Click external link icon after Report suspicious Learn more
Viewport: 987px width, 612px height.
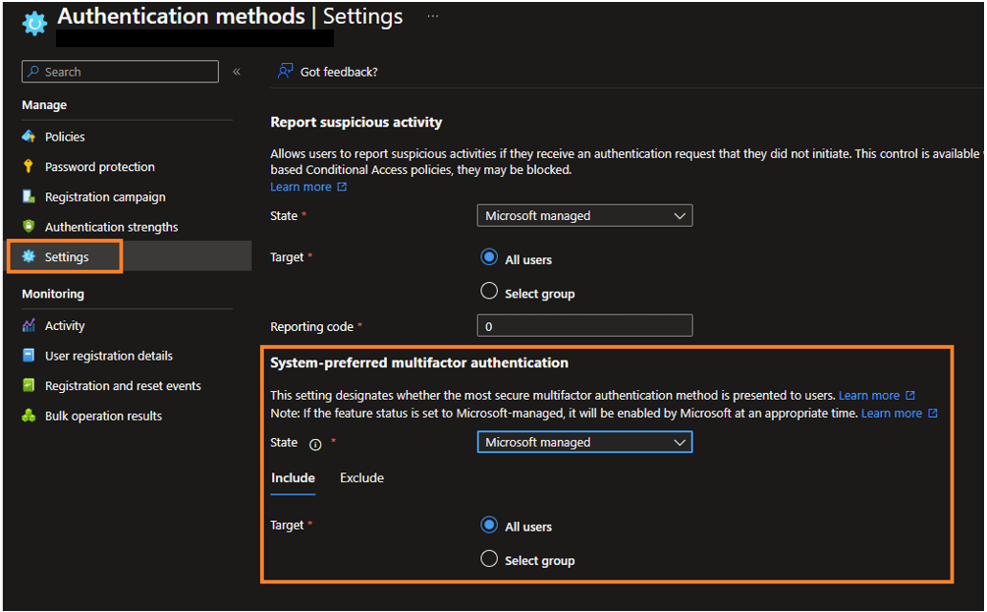pyautogui.click(x=342, y=187)
